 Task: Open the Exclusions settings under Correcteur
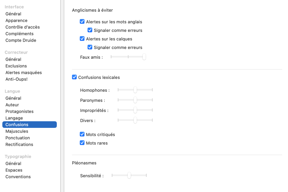(x=16, y=66)
